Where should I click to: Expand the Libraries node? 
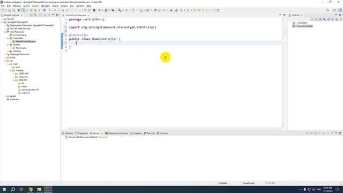(8, 51)
